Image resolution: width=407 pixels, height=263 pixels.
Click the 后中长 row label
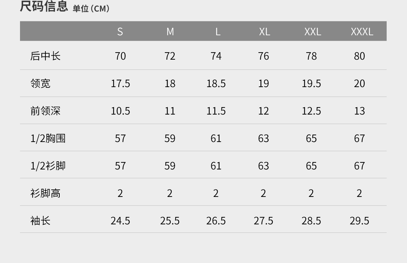point(45,56)
